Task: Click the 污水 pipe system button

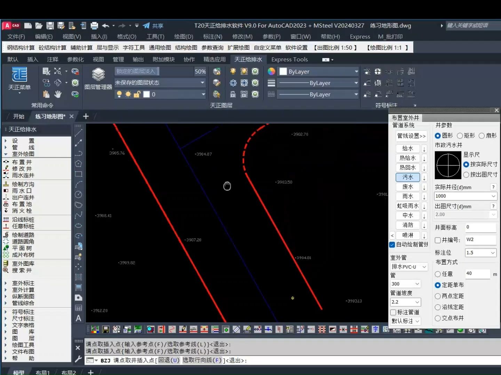Action: 408,177
